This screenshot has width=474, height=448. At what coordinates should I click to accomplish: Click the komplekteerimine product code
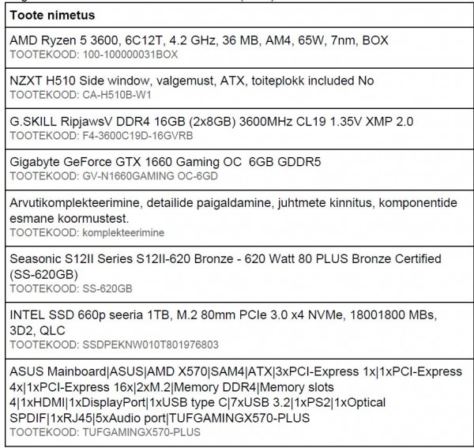pyautogui.click(x=123, y=233)
